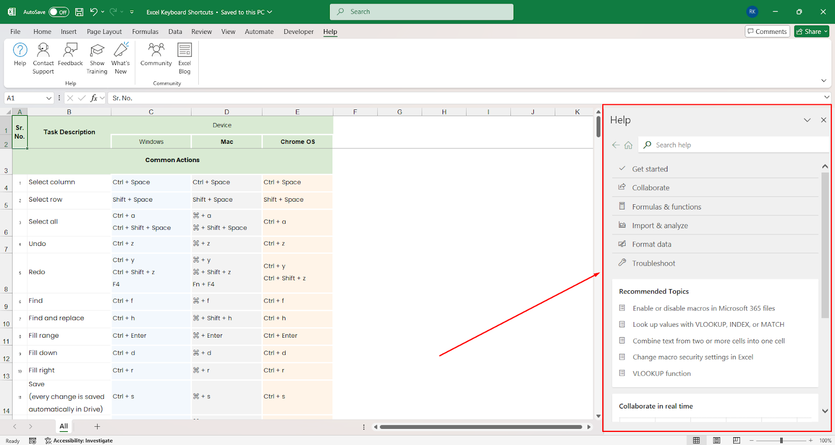Go to Help pane home
This screenshot has width=835, height=445.
[628, 145]
